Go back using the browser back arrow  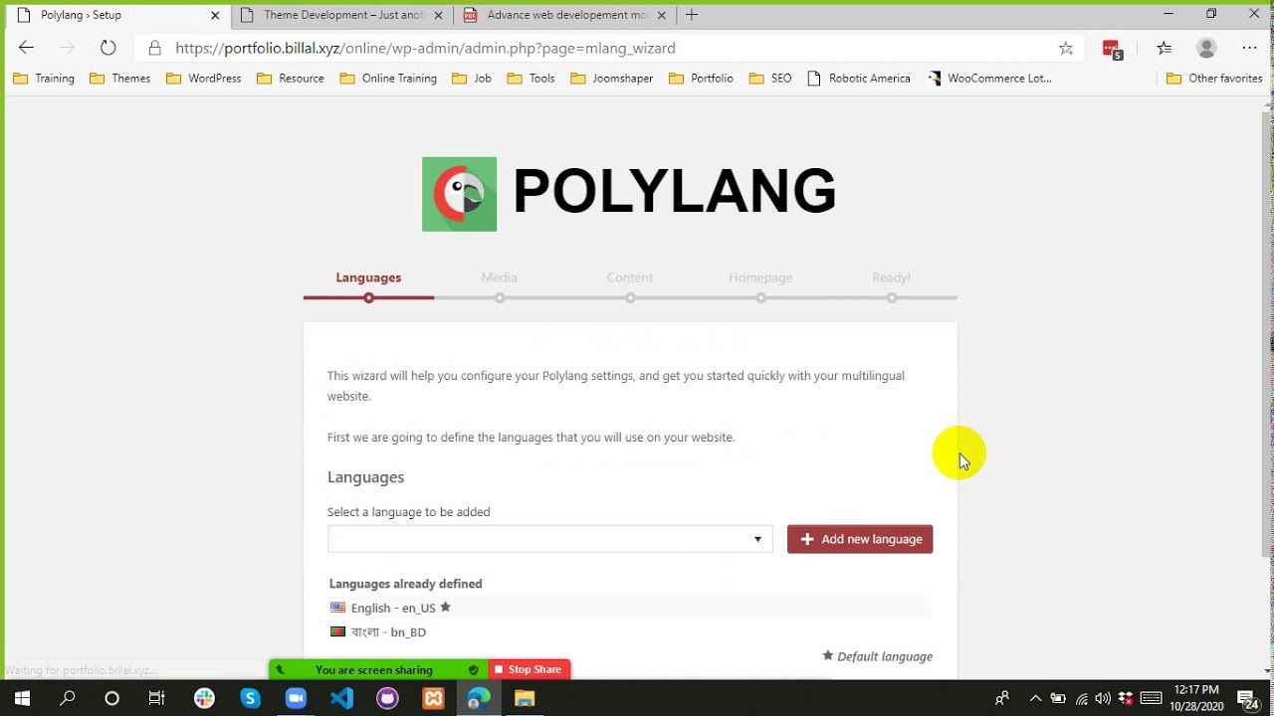coord(27,48)
